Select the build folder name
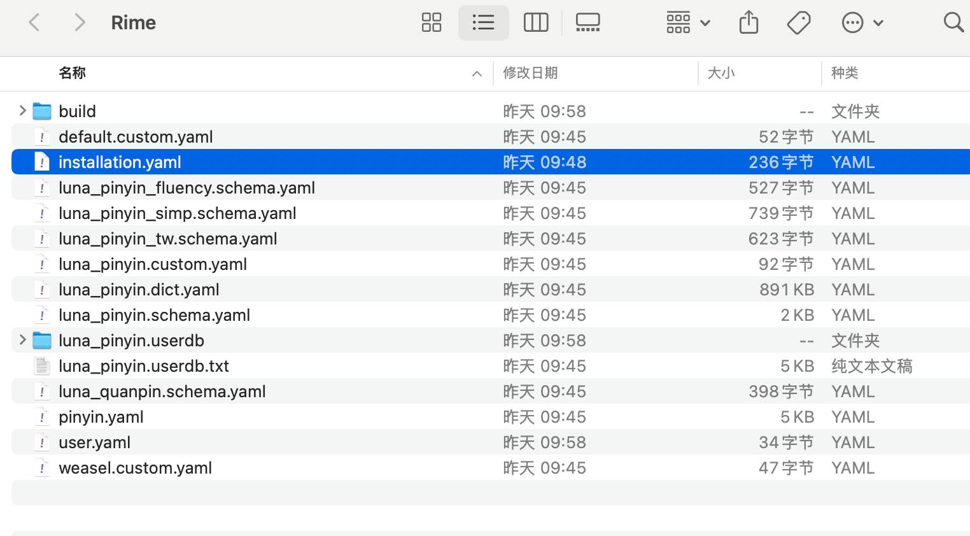The image size is (970, 536). point(77,111)
